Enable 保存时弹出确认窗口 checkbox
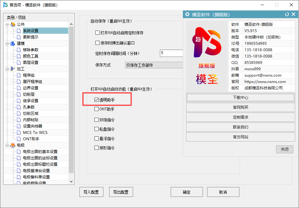Image resolution: width=299 pixels, height=208 pixels. coord(97,43)
